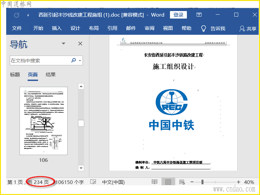Switch to the 结果 navigation tab
This screenshot has width=260, height=195.
(51, 75)
